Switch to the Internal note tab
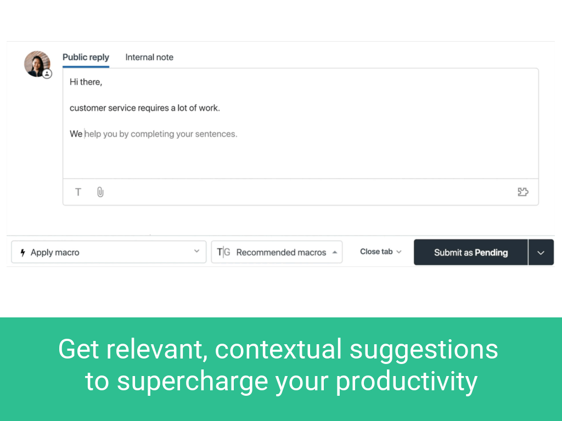562x421 pixels. click(x=149, y=57)
